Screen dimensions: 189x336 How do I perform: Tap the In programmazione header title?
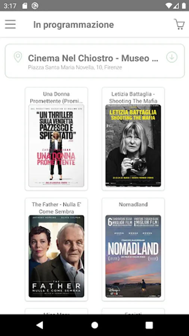click(74, 25)
